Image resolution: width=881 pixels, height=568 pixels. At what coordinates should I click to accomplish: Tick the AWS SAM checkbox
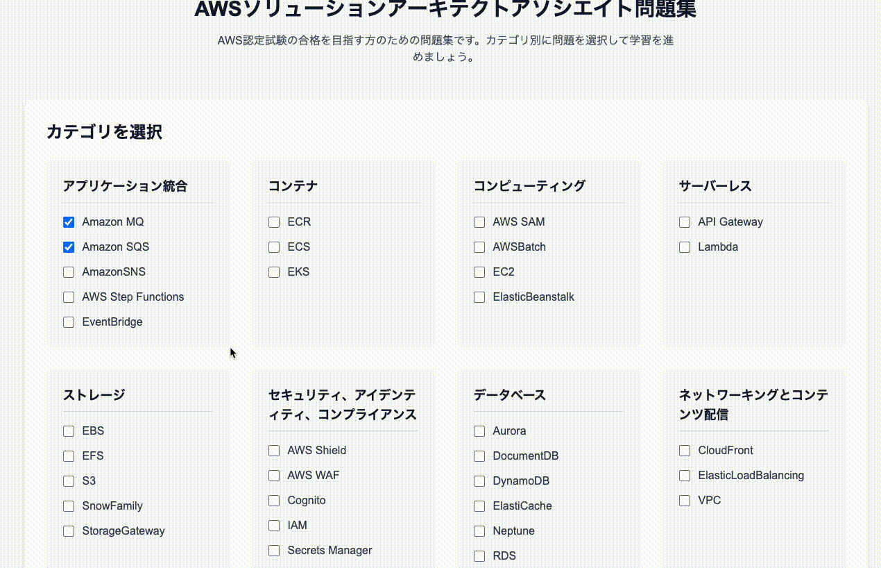(479, 222)
